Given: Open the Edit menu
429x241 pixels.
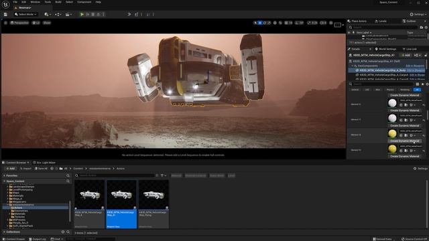Looking at the screenshot, I should click(x=24, y=2).
